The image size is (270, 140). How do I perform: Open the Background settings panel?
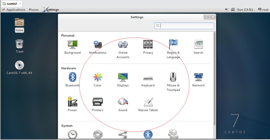(x=72, y=47)
